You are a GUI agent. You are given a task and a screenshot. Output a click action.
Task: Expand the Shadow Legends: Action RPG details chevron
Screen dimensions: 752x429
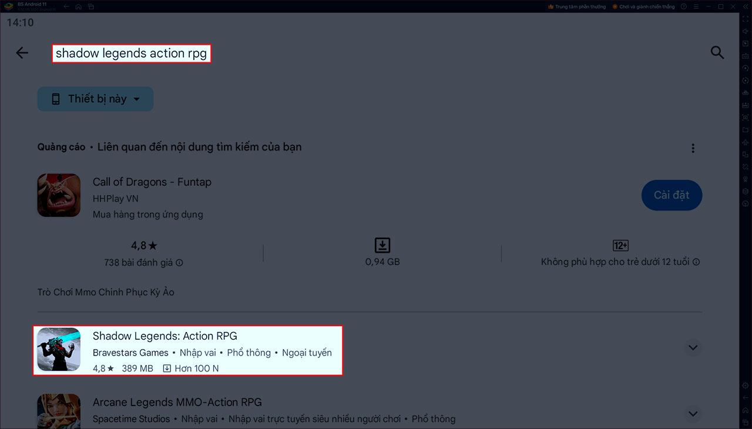click(693, 348)
